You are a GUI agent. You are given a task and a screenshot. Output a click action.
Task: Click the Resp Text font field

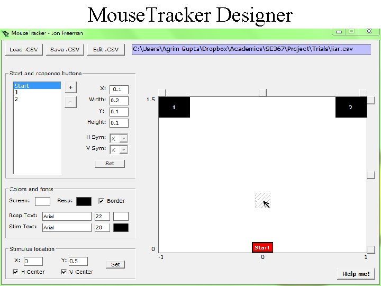click(67, 216)
